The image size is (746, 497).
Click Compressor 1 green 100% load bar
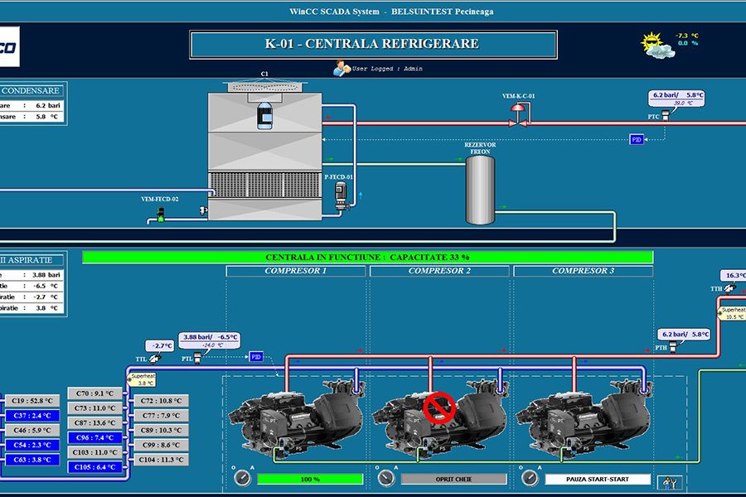coord(310,479)
